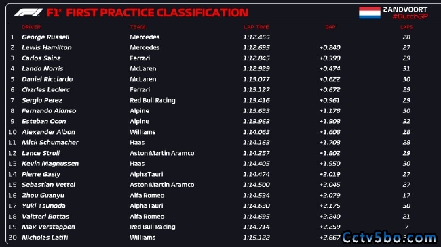Select Nicholas Latifi in position 20
Image resolution: width=441 pixels, height=247 pixels.
(45, 238)
